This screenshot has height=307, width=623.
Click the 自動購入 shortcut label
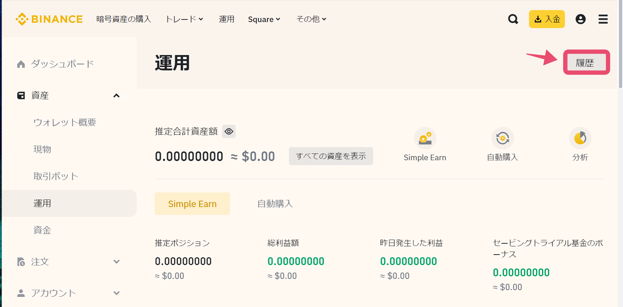point(502,158)
